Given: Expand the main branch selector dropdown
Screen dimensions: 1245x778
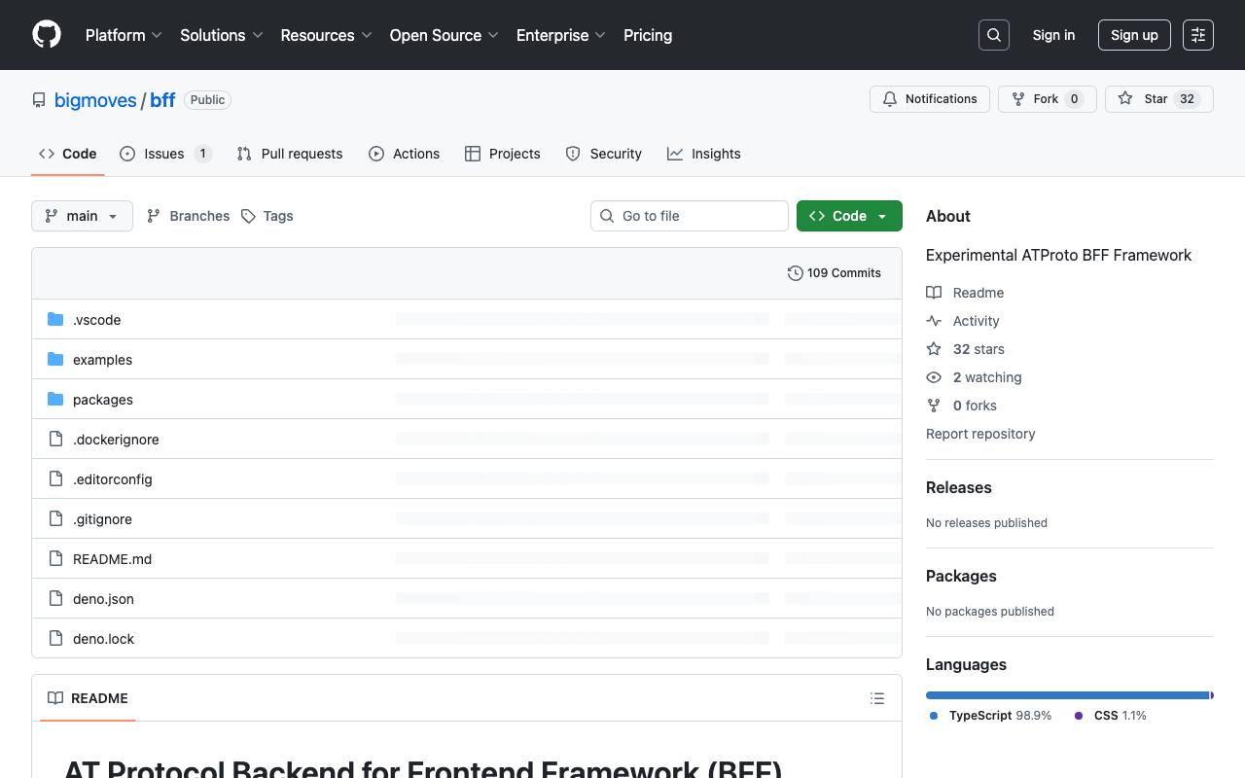Looking at the screenshot, I should [x=82, y=216].
